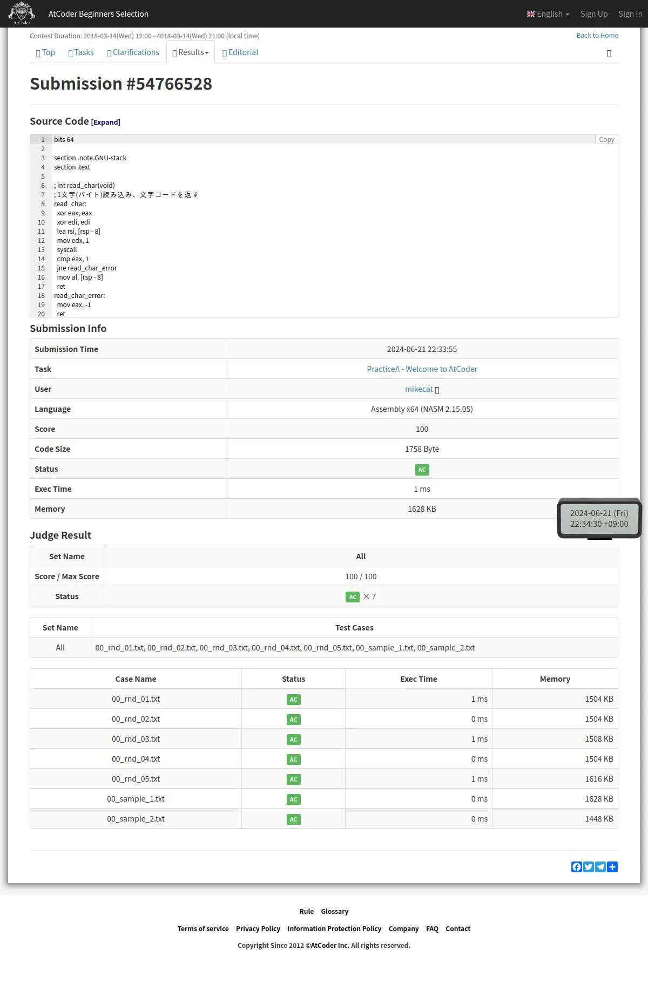Share submission on Twitter

click(589, 867)
